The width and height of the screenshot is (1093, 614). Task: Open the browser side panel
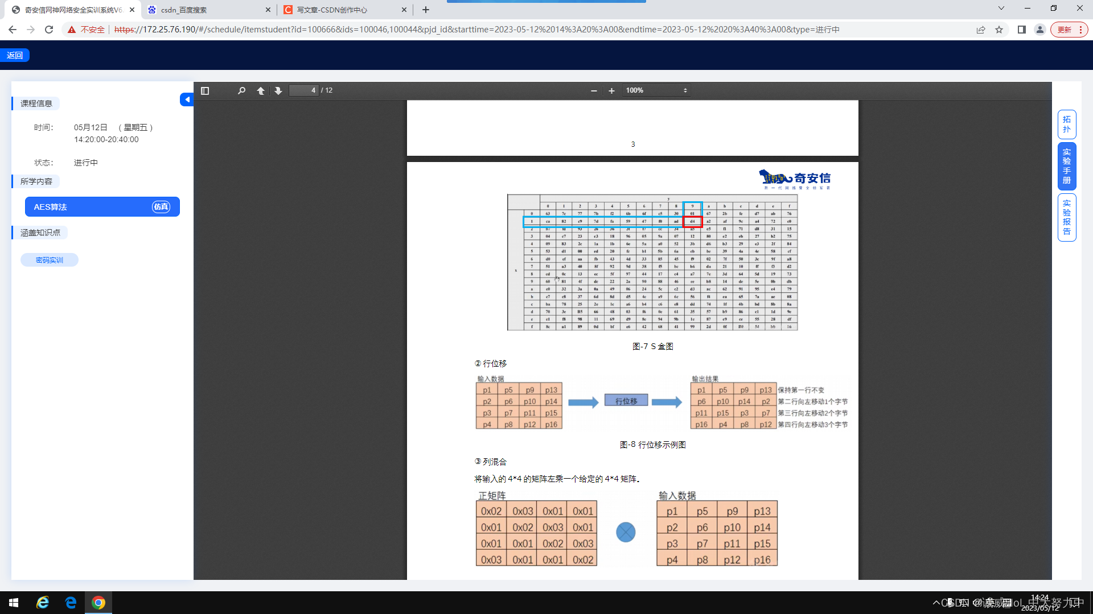coord(1021,30)
